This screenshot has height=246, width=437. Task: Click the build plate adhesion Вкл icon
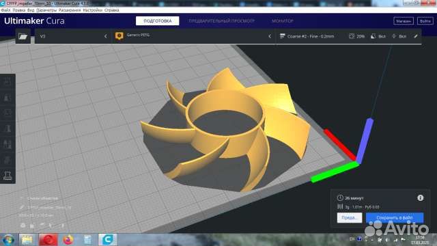click(x=394, y=36)
